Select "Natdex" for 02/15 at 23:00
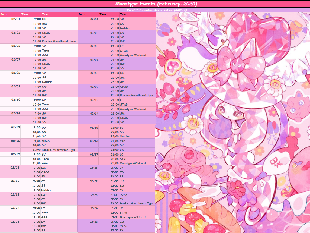 click(x=125, y=137)
